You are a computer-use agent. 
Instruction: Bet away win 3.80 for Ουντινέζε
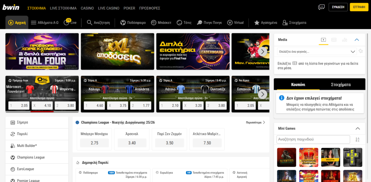coord(216,106)
